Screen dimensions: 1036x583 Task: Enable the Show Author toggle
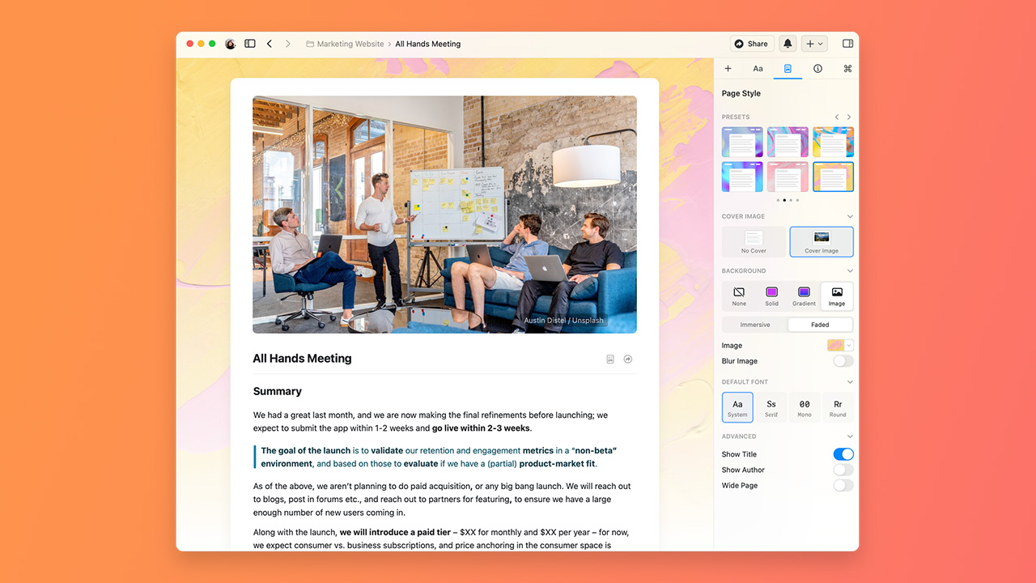pyautogui.click(x=843, y=470)
